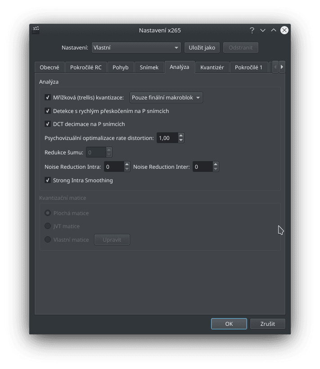Screen dimensions: 320x369
Task: Disable DCT decimace na P snímcích
Action: coord(47,124)
